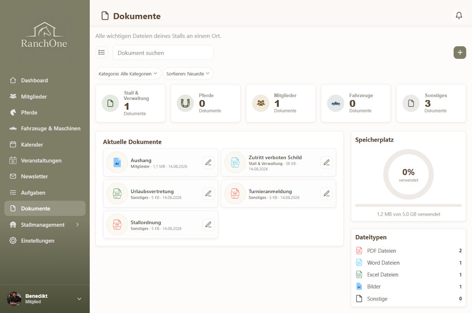Edit the Zutritt verboten Schild document
Image resolution: width=472 pixels, height=313 pixels.
pos(326,162)
